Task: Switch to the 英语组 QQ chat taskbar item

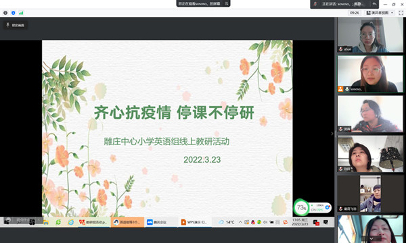Action: (127, 222)
